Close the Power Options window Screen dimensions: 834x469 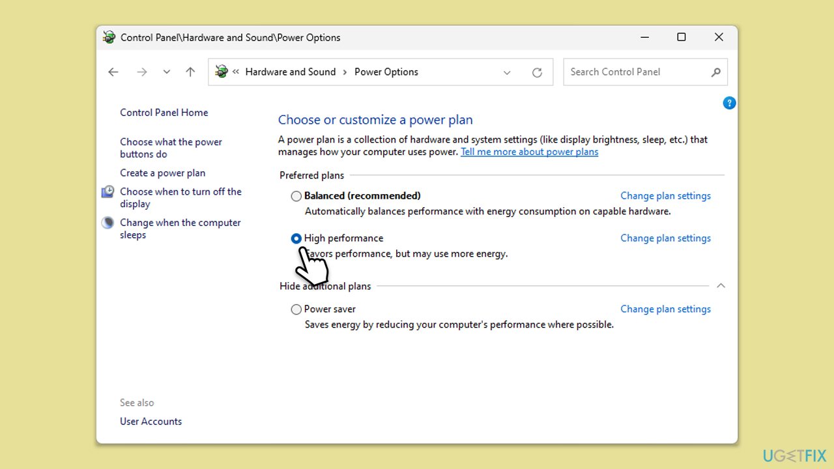tap(719, 37)
